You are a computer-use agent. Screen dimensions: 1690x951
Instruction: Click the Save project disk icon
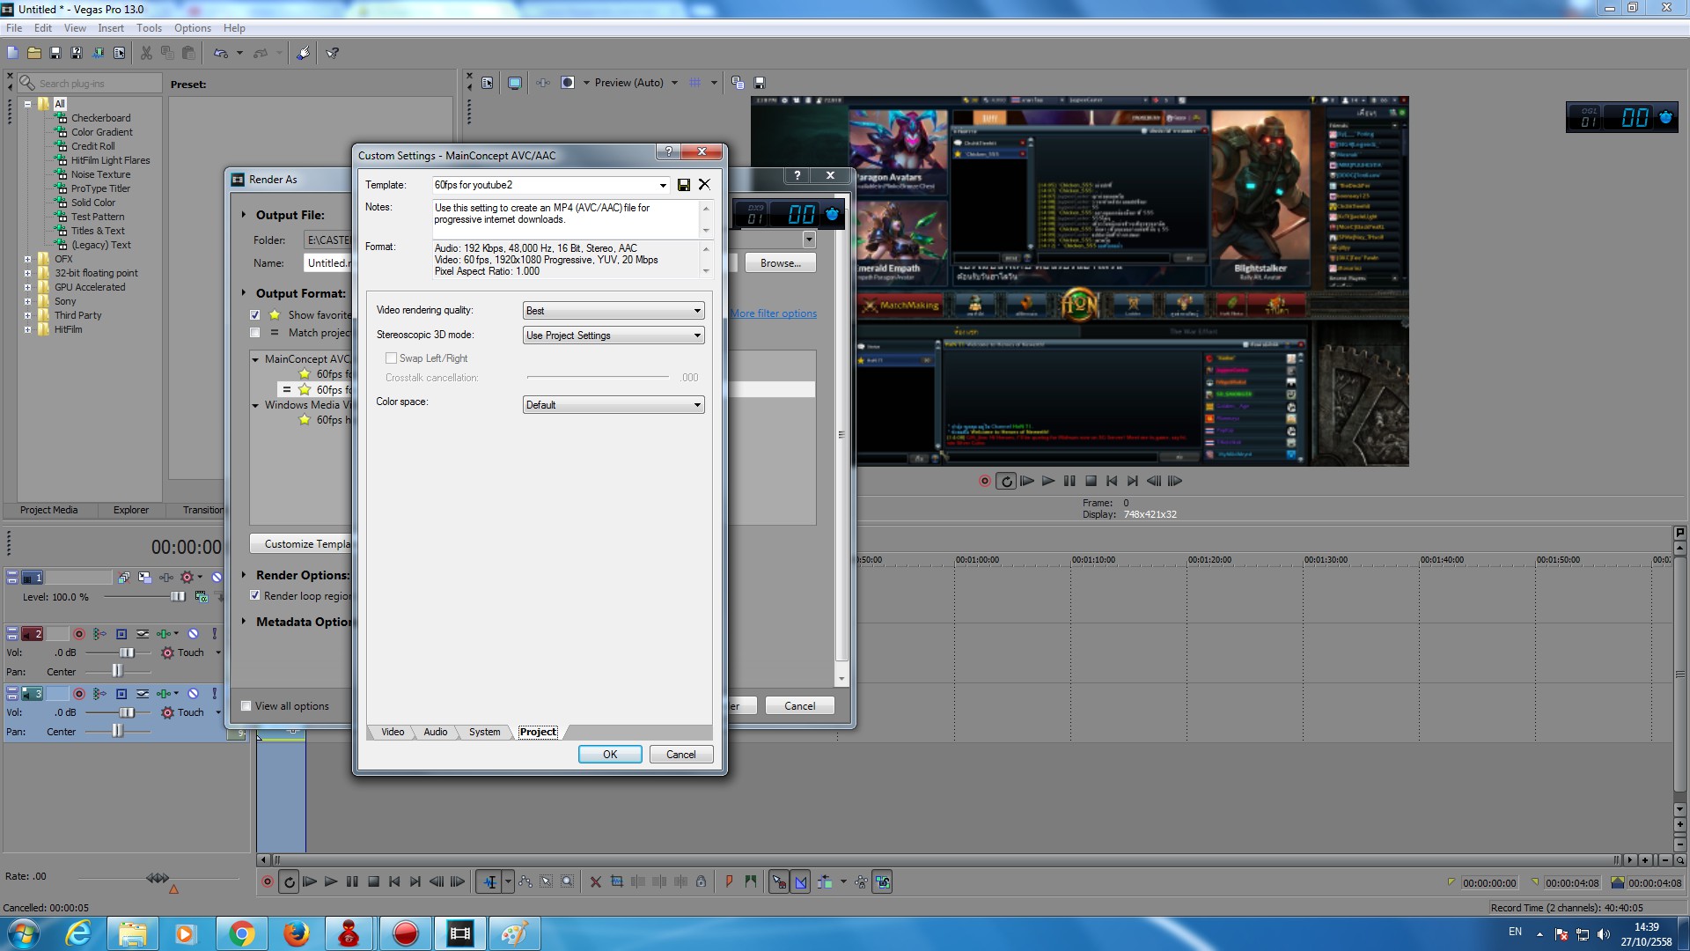[55, 53]
